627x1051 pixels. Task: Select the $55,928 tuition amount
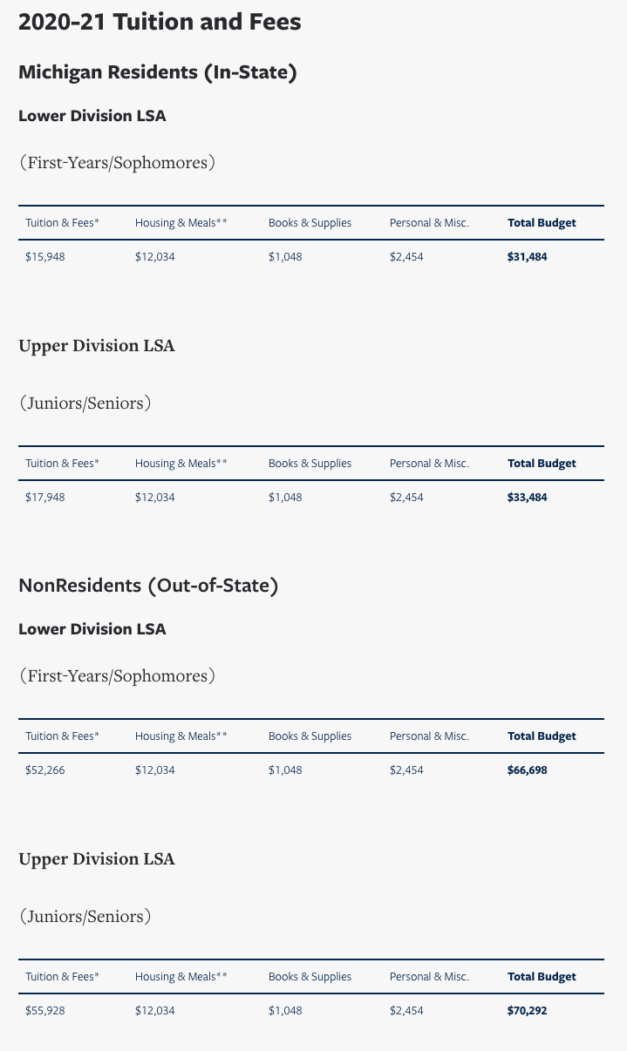point(45,1011)
